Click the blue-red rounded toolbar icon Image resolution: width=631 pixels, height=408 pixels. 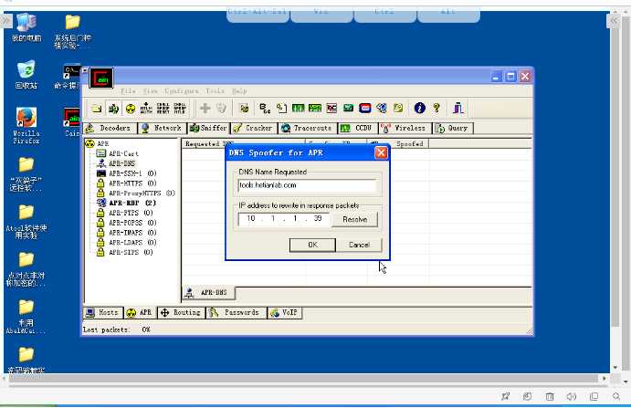pos(365,109)
